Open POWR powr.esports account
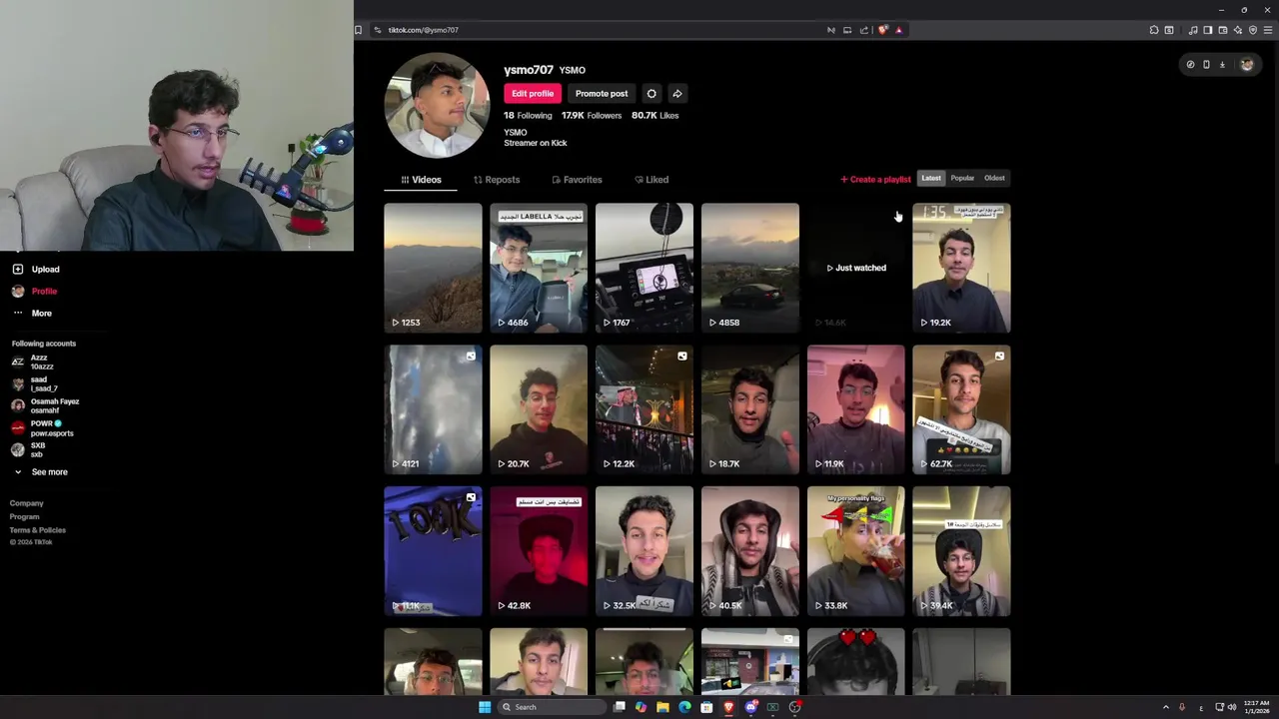This screenshot has height=719, width=1279. (43, 427)
